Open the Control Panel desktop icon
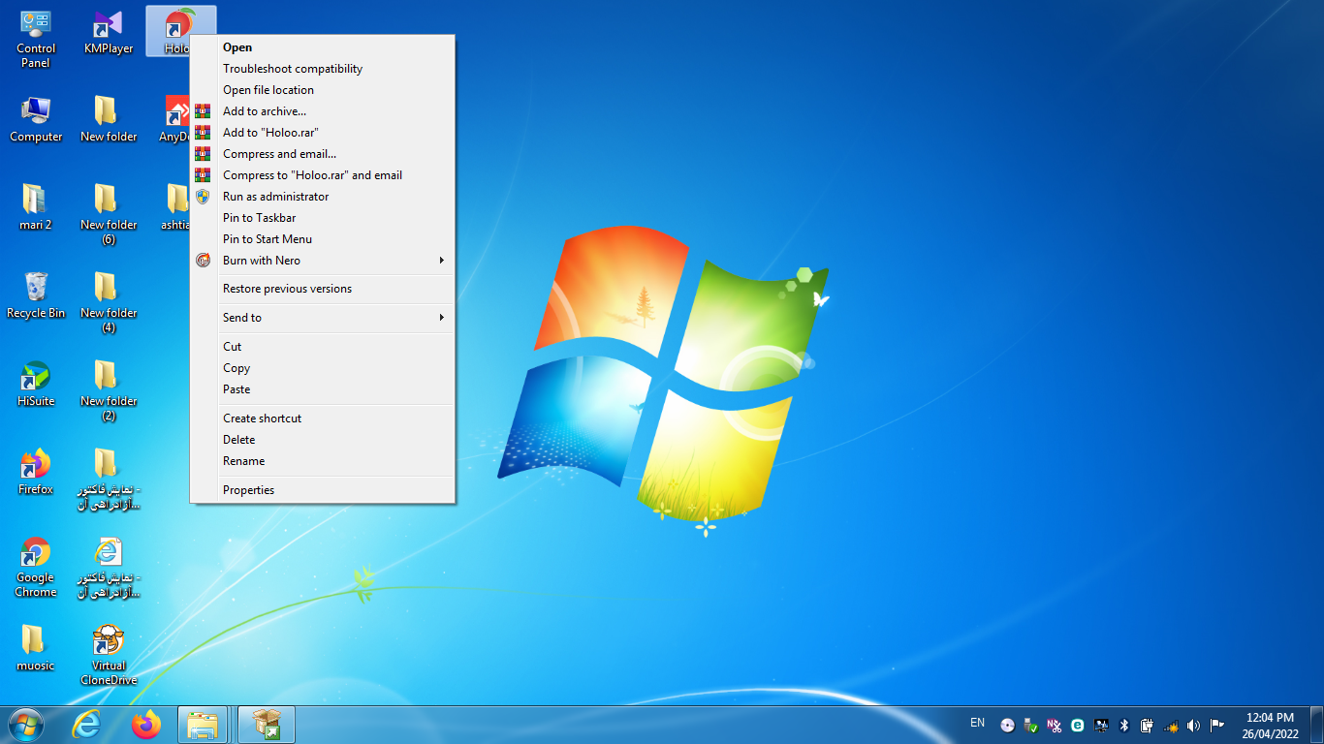The width and height of the screenshot is (1324, 744). pyautogui.click(x=36, y=39)
